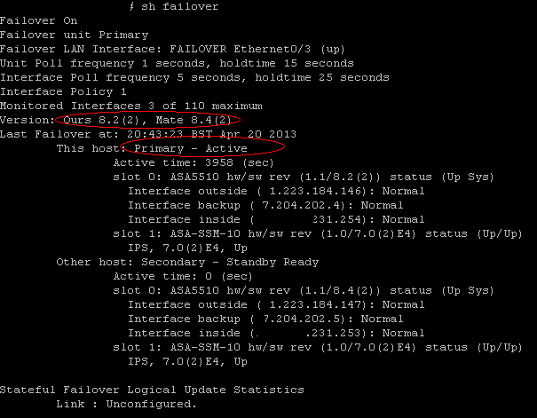The height and width of the screenshot is (418, 537).
Task: Click the Monitored Interfaces 3 of 110 line
Action: 131,106
